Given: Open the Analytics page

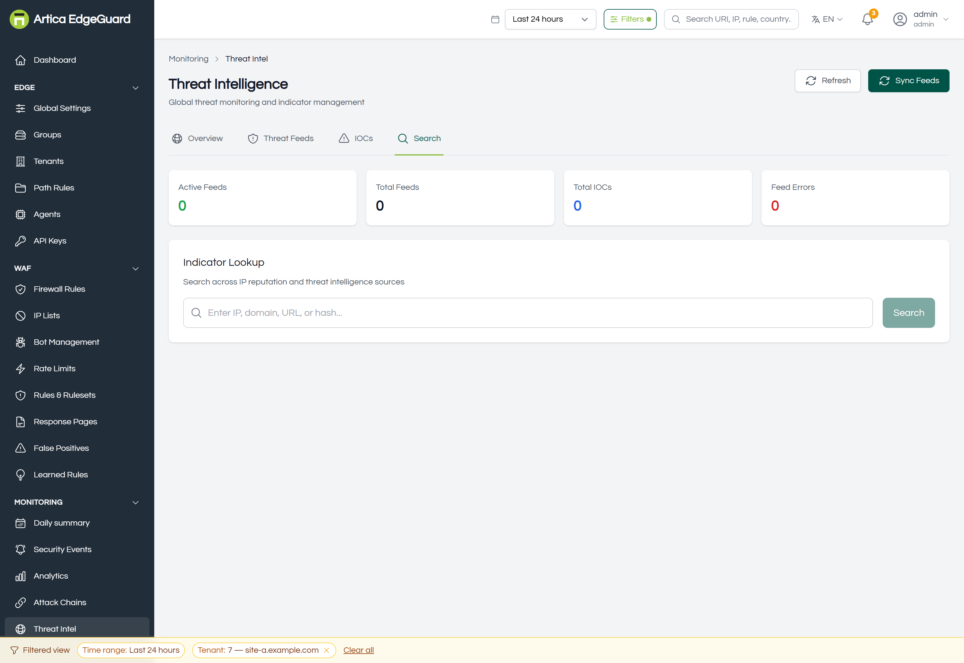Looking at the screenshot, I should coord(77,576).
